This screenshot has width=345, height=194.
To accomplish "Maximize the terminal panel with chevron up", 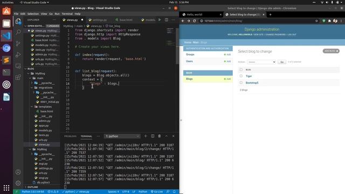I will (167, 136).
